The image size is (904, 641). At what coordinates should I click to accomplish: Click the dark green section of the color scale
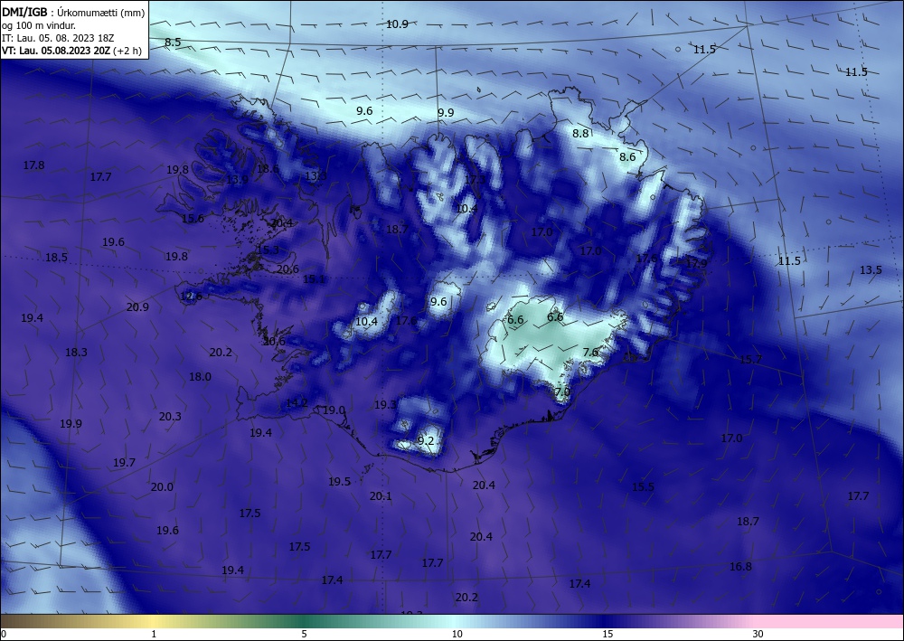coord(306,621)
